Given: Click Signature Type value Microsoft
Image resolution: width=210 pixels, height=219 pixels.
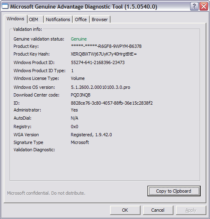Looking at the screenshot, I should [x=80, y=142].
